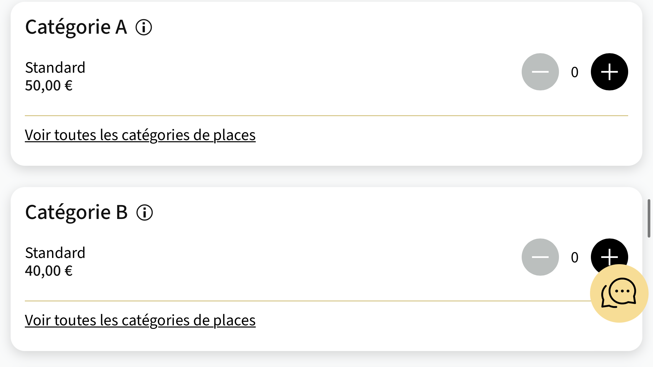Viewport: 653px width, 367px height.
Task: Open the yellow chat bubble widget
Action: [619, 293]
